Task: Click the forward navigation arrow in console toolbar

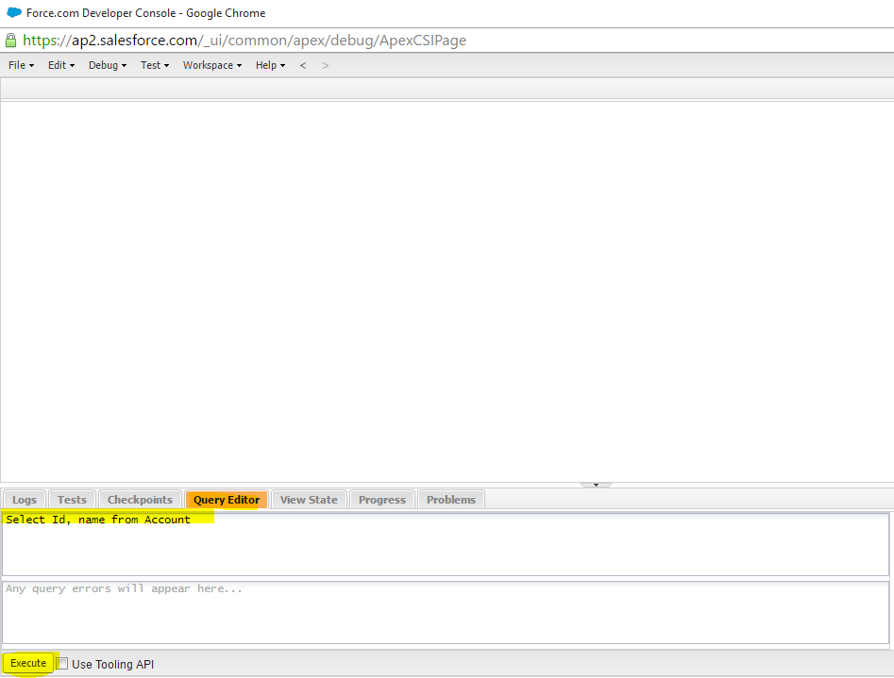Action: 325,65
